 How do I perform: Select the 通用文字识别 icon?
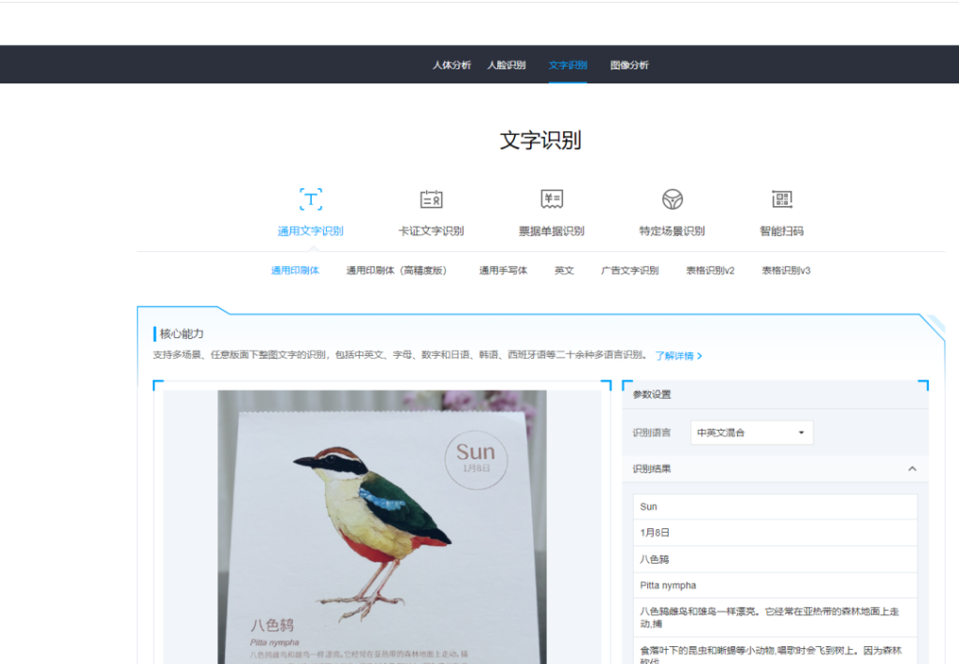[x=311, y=199]
